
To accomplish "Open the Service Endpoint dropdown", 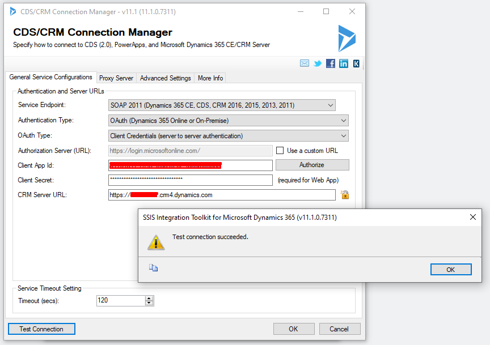I will (x=222, y=105).
